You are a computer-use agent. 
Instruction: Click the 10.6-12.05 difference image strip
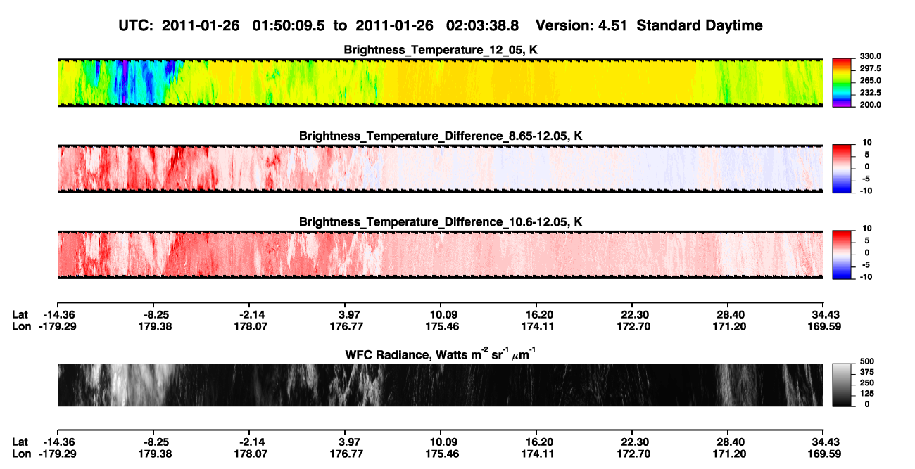pos(441,255)
